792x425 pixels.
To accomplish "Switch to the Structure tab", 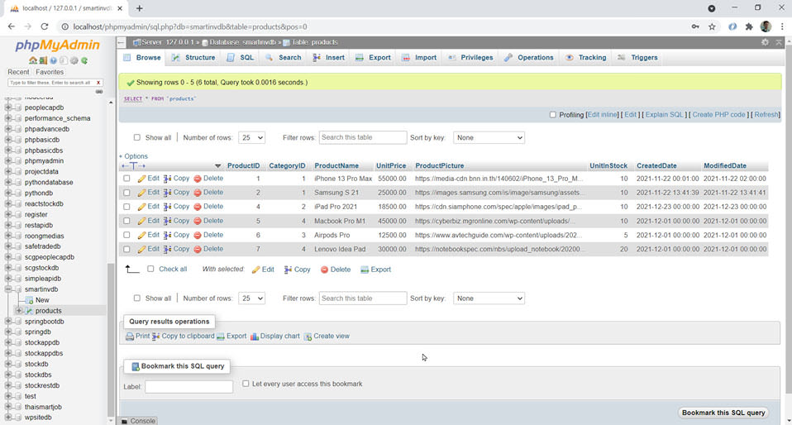I will [x=193, y=58].
